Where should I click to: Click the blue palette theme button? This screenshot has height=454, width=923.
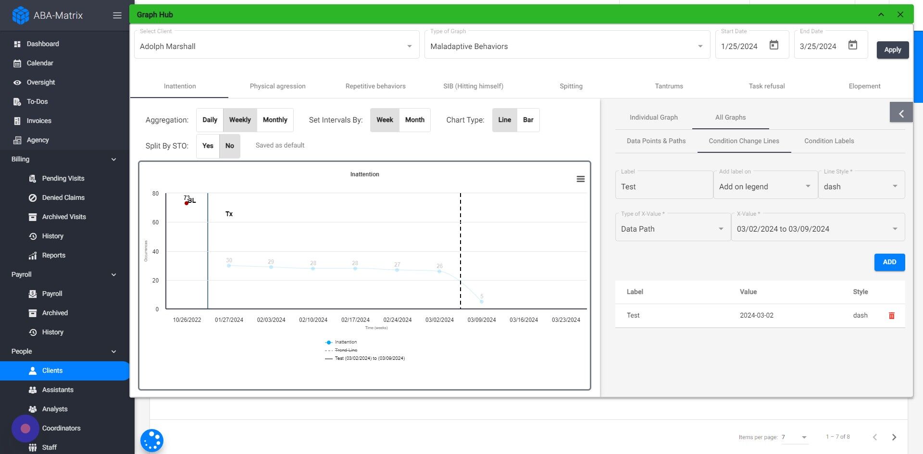click(152, 441)
